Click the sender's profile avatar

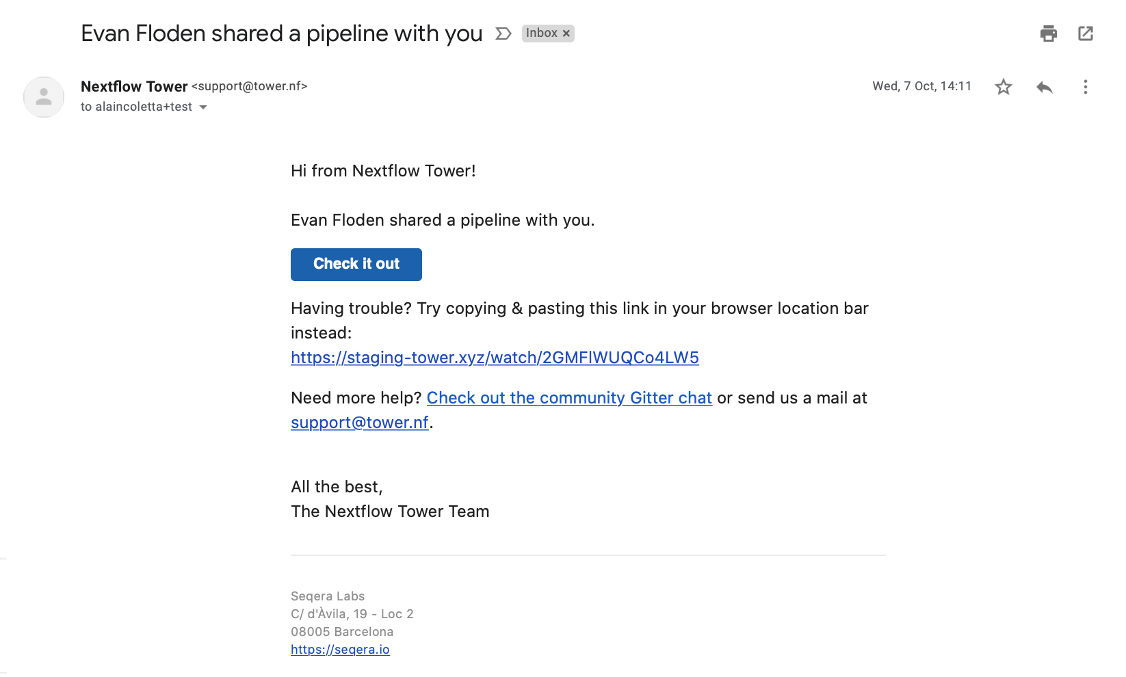tap(44, 97)
